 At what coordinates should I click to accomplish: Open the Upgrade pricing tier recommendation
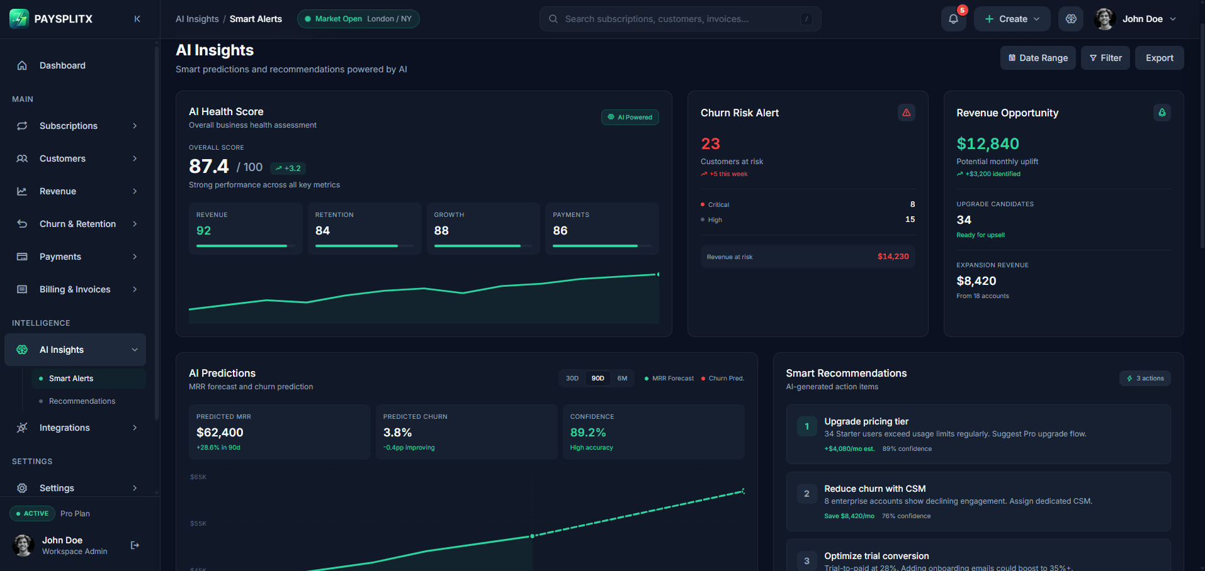pos(978,434)
